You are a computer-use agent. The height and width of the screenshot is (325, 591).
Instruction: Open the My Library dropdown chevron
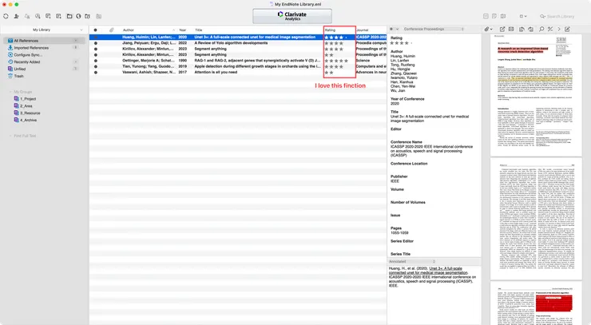coord(81,30)
